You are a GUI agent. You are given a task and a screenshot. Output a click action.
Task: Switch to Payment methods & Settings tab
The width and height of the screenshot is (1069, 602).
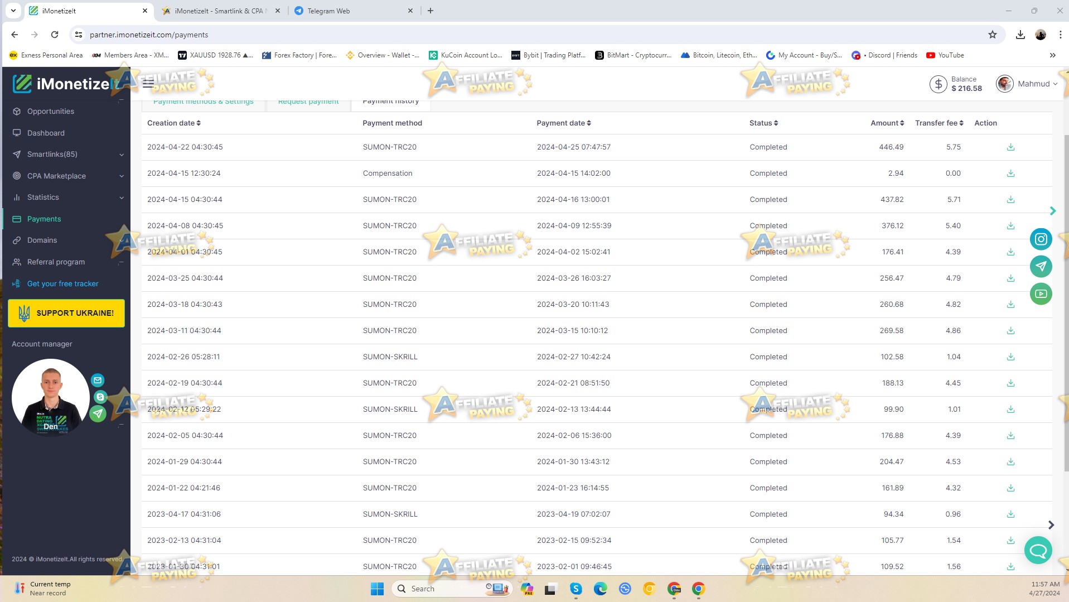(204, 103)
